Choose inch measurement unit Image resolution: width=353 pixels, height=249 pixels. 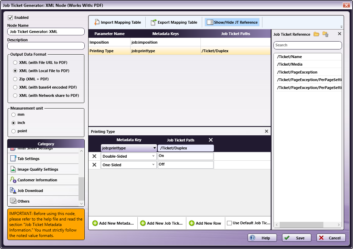pos(13,123)
